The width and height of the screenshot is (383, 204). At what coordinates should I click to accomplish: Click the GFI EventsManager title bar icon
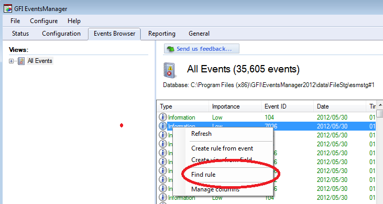8,8
